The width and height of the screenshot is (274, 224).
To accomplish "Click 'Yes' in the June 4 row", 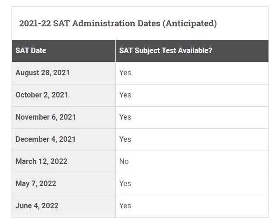I will point(125,206).
